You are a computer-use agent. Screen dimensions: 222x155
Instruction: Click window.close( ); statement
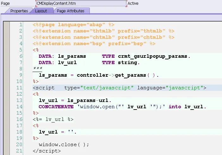coord(64,145)
